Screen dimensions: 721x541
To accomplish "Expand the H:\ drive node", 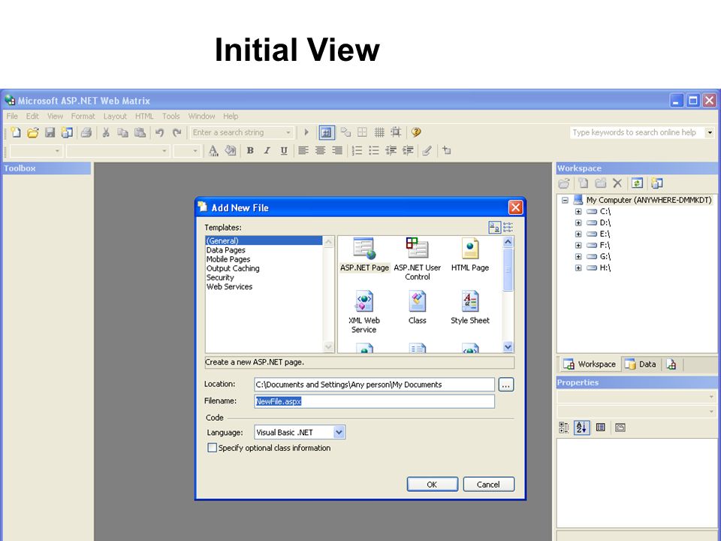I will click(578, 267).
